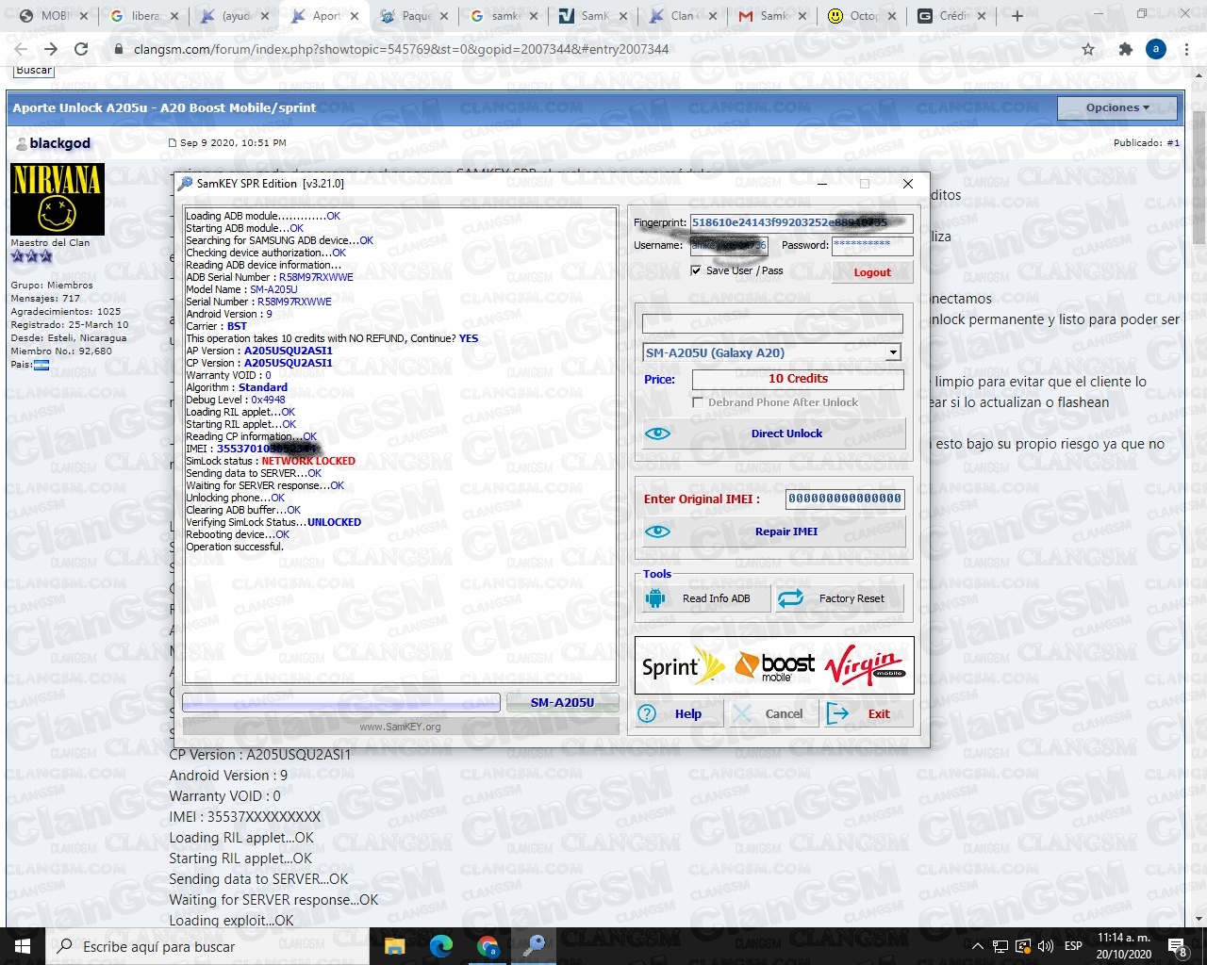
Task: Click the Virgin Mobile logo
Action: pos(865,666)
